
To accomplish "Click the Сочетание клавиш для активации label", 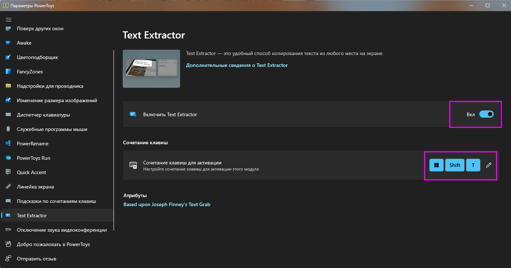I will (182, 163).
